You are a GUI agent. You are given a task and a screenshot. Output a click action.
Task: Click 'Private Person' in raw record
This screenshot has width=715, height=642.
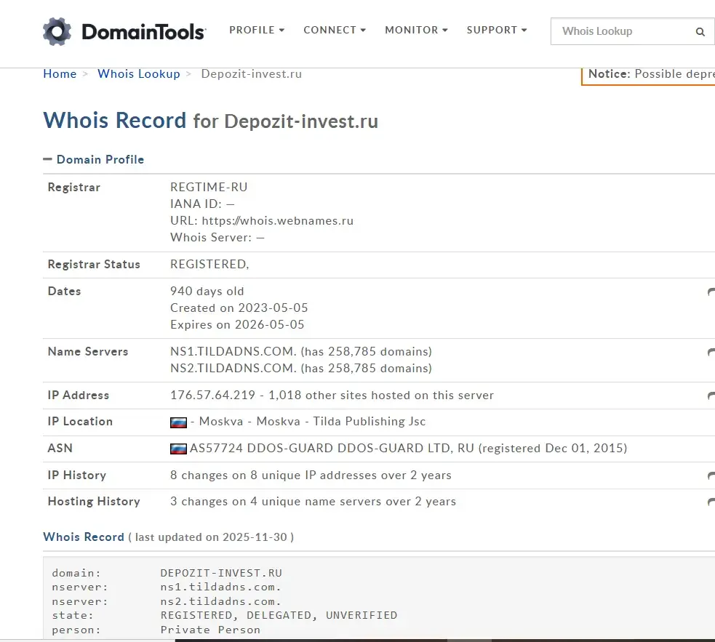(x=210, y=630)
